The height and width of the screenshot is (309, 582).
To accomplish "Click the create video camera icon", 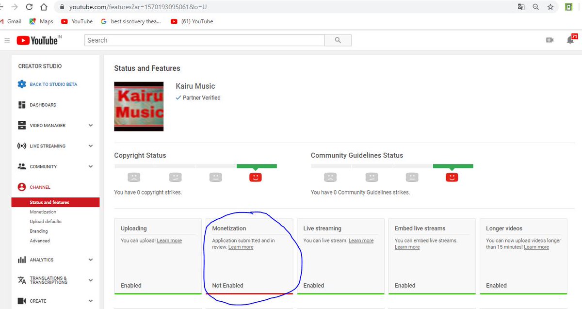I will pyautogui.click(x=550, y=40).
